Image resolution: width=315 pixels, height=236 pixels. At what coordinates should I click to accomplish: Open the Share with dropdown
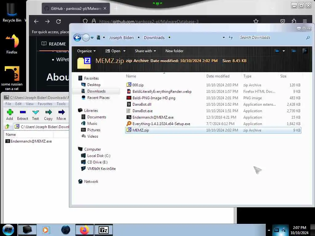point(146,51)
